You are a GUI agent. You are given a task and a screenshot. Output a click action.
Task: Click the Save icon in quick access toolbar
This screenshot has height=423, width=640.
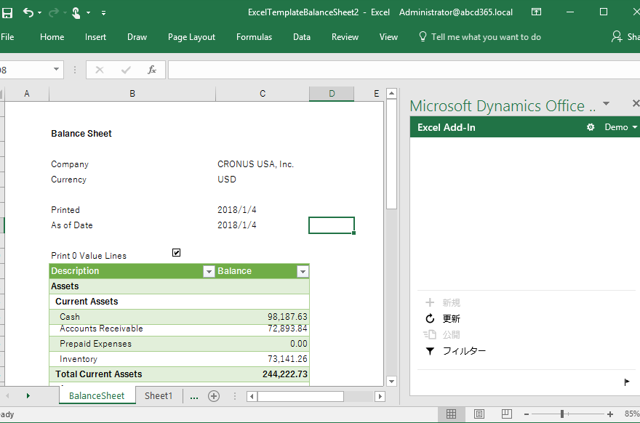(x=7, y=12)
